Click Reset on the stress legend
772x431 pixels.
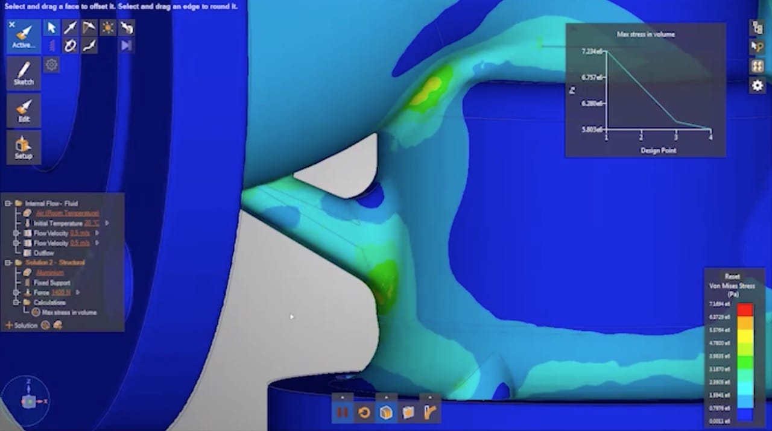[732, 277]
